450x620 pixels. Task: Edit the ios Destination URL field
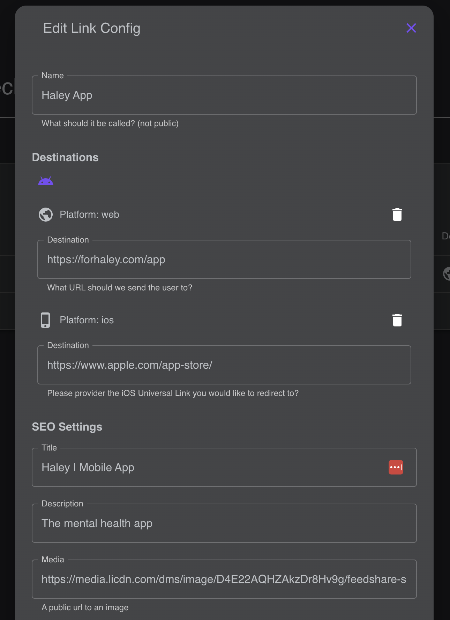click(x=224, y=365)
